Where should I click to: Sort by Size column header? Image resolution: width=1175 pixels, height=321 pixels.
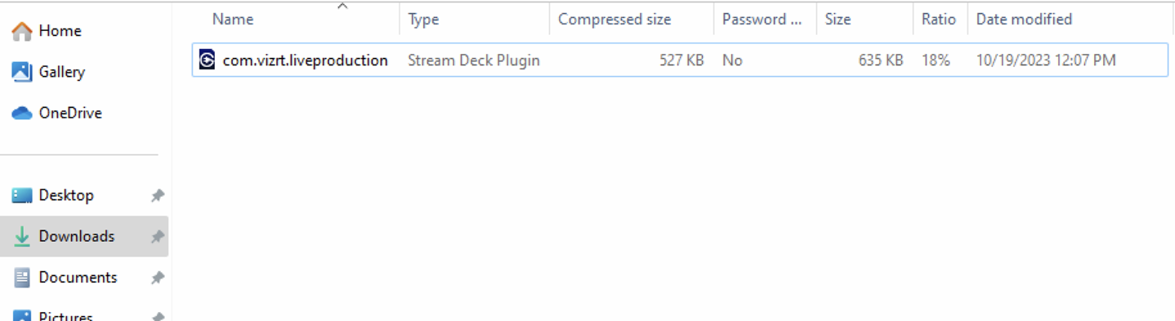[838, 20]
